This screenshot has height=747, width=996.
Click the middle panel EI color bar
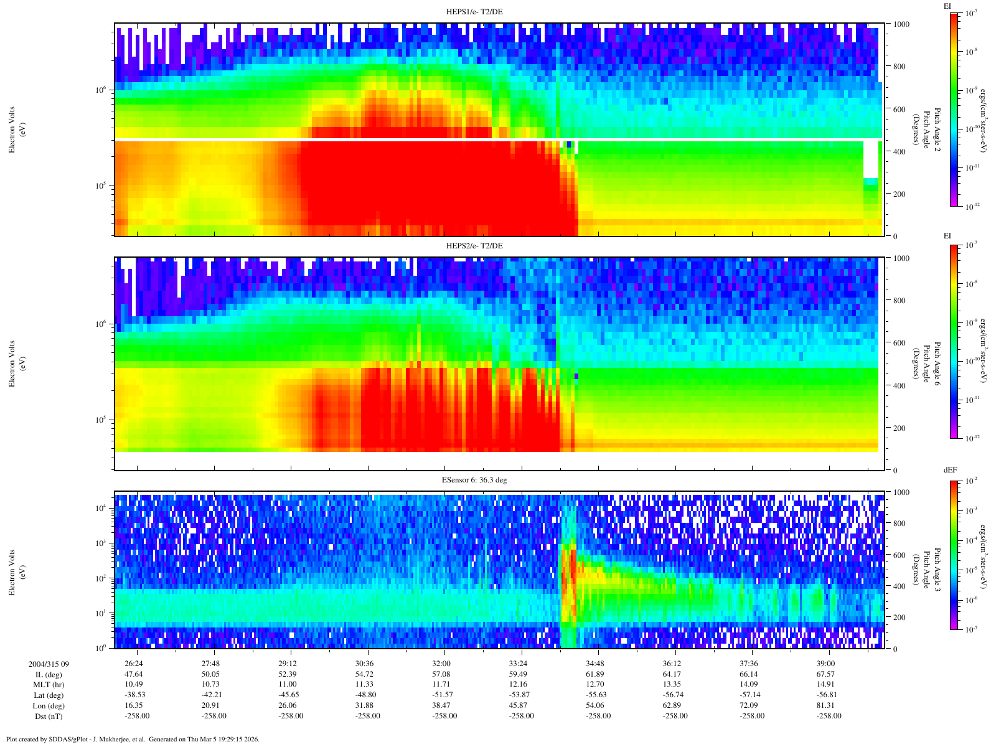click(954, 341)
